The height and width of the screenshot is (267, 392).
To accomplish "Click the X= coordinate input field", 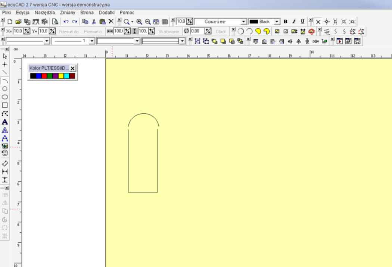I will [x=18, y=31].
